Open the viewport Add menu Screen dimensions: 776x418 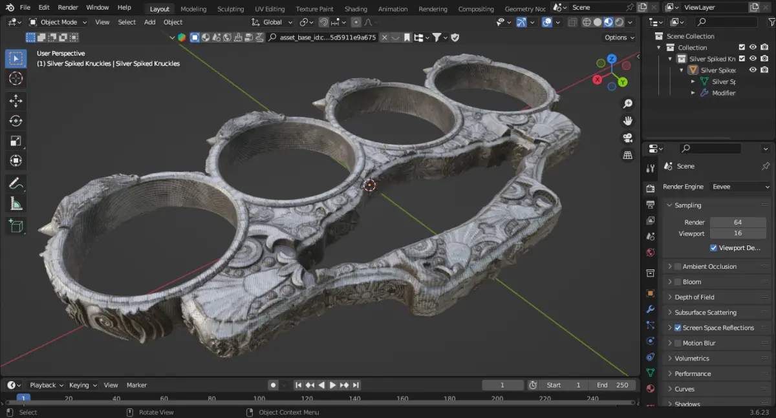[149, 22]
